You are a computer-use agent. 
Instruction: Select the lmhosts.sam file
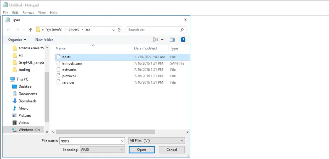tap(122, 63)
